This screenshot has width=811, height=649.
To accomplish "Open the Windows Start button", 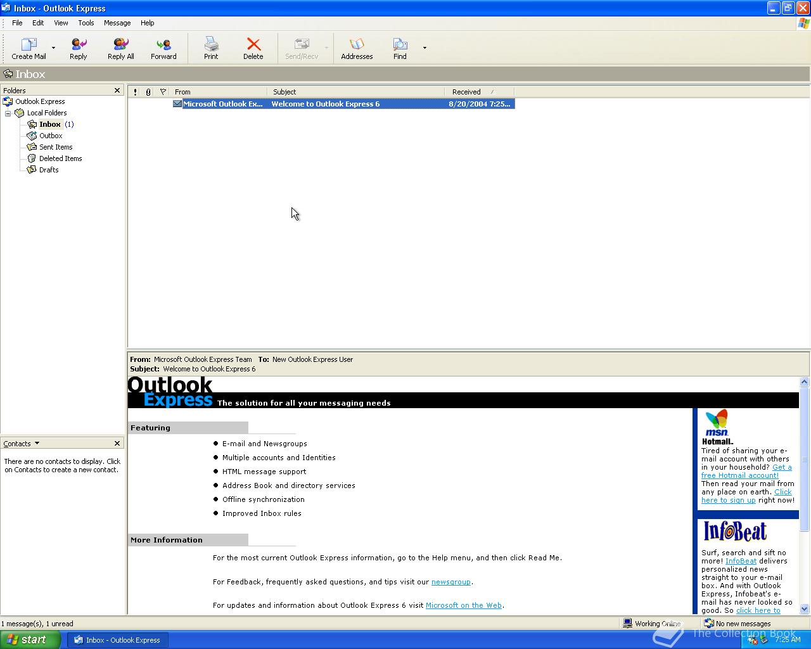I will click(30, 640).
